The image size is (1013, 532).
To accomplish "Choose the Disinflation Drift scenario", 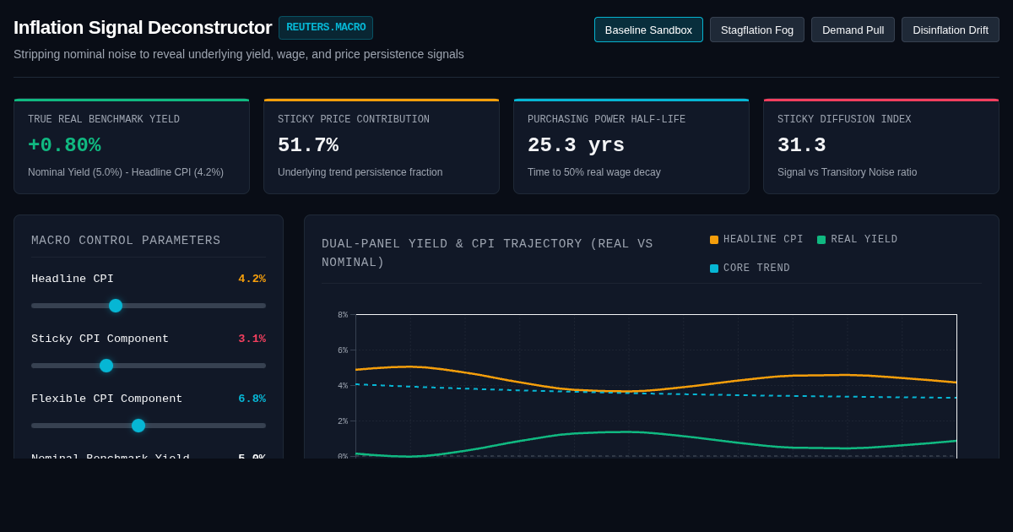I will point(951,30).
